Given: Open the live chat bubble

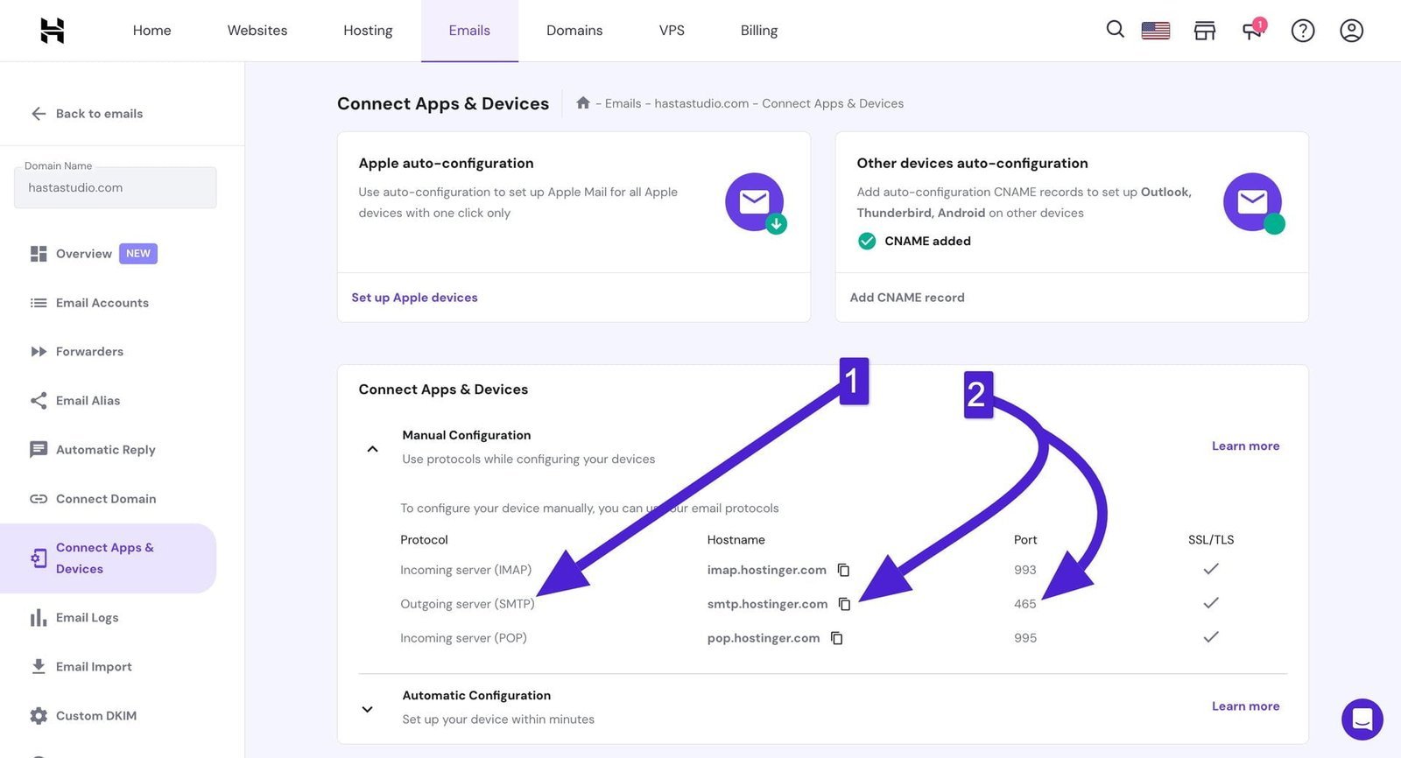Looking at the screenshot, I should [1362, 719].
